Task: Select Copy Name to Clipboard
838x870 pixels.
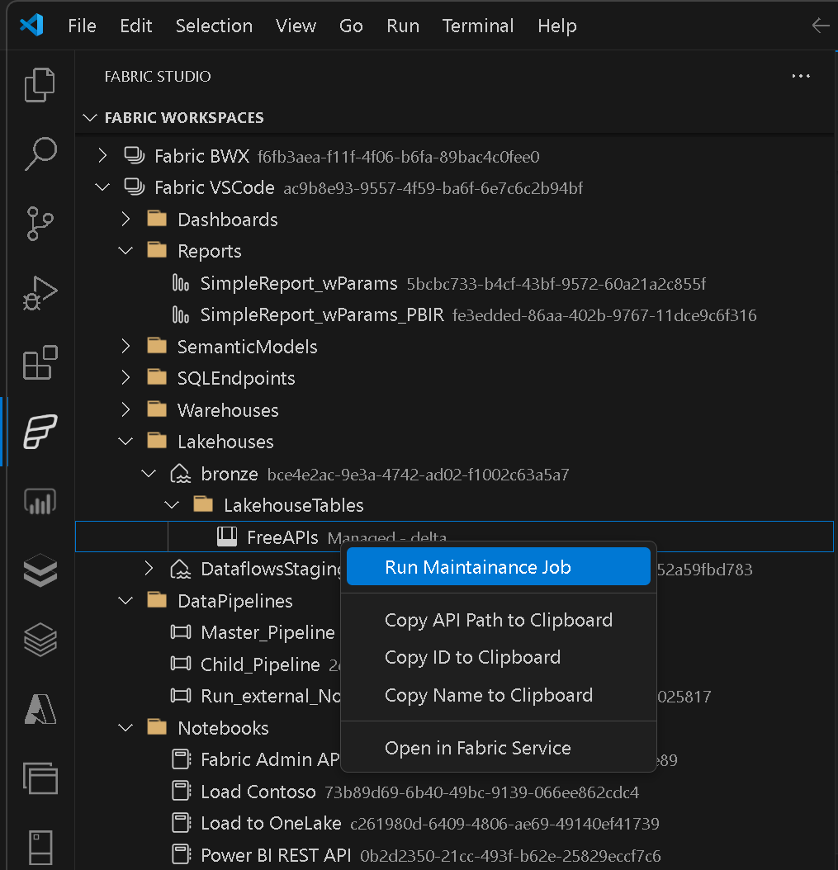Action: (x=499, y=695)
